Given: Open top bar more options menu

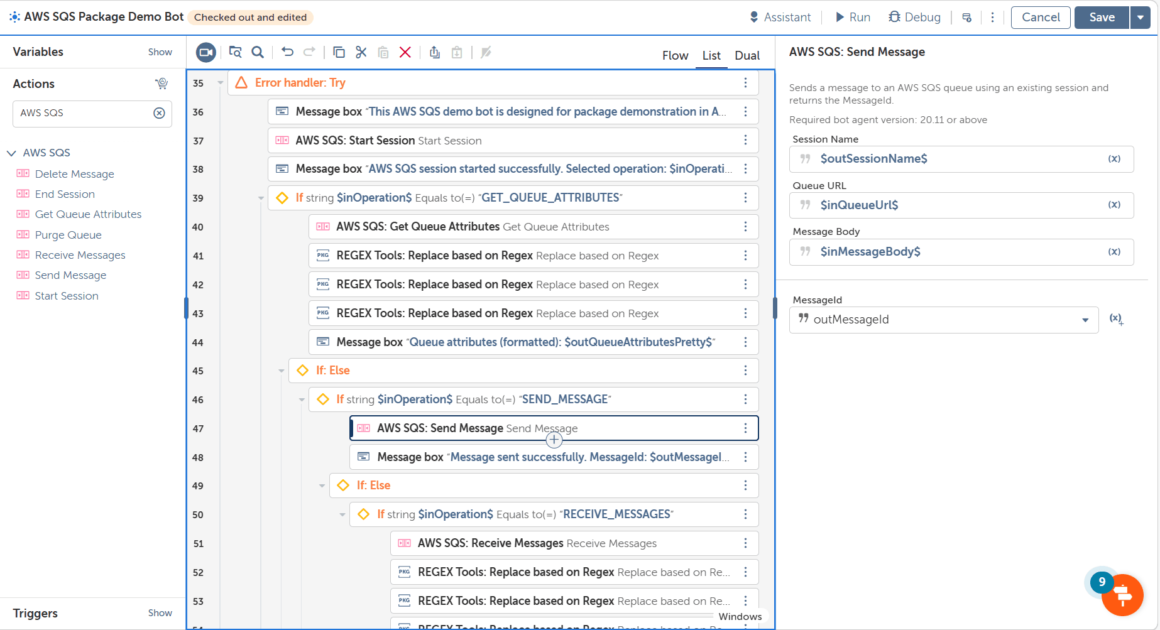Looking at the screenshot, I should 993,18.
